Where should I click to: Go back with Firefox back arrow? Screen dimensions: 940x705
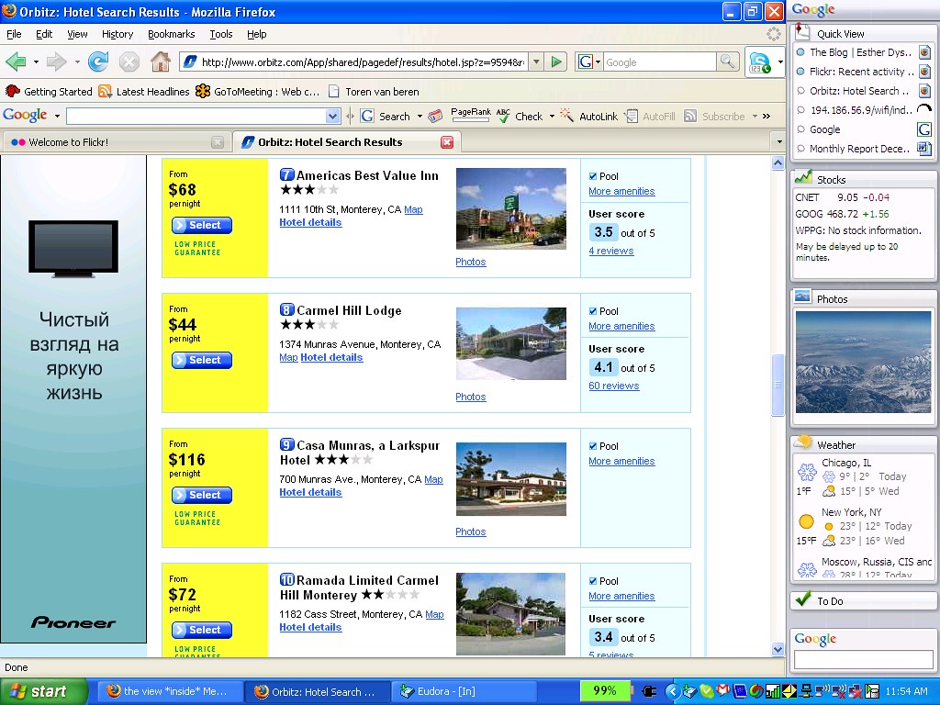pos(17,62)
